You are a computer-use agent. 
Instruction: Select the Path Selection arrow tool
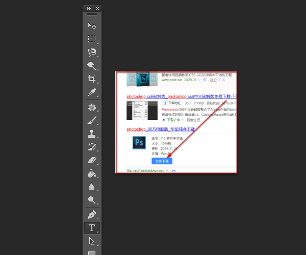[x=92, y=241]
